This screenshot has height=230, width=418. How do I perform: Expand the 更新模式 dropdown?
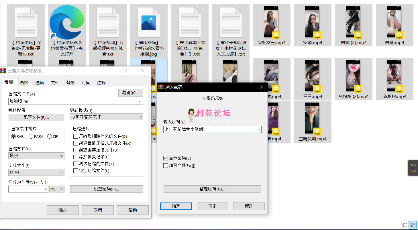tap(106, 117)
